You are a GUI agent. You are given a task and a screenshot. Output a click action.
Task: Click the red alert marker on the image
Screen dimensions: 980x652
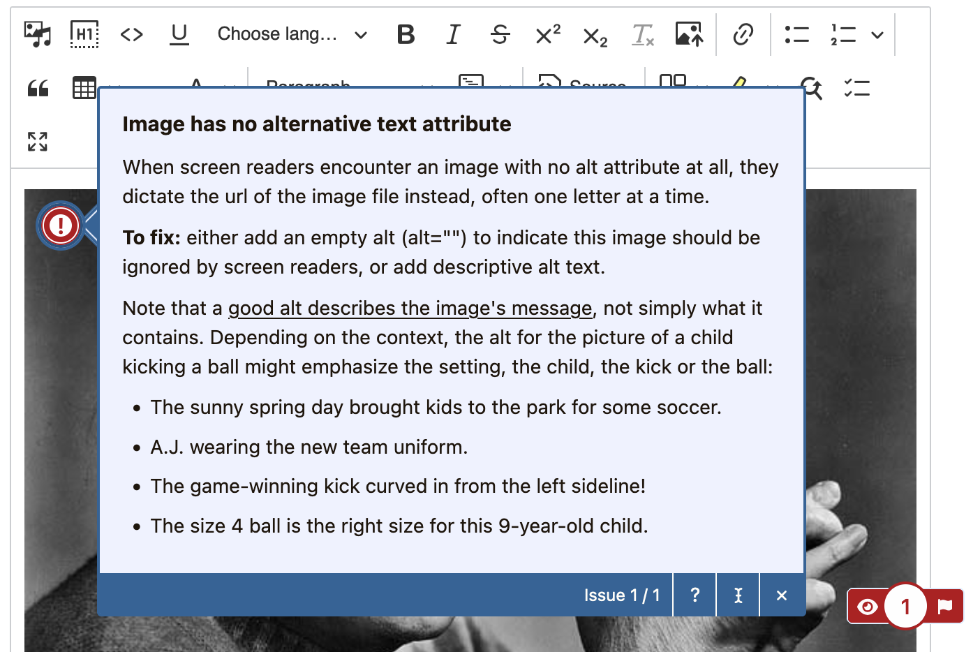click(x=61, y=225)
